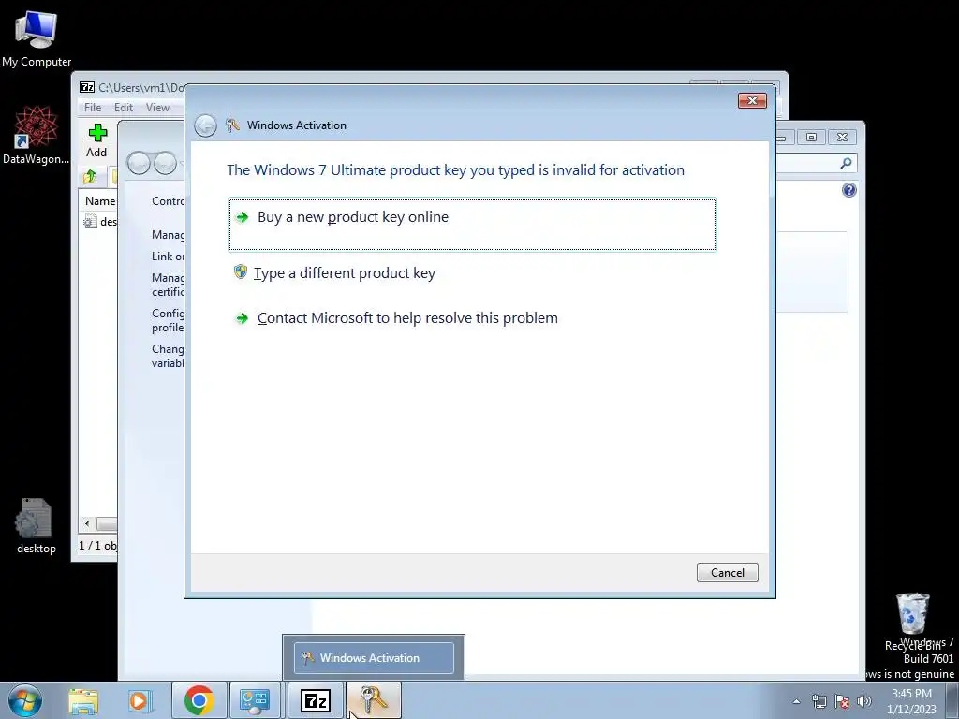Click the network tray icon
This screenshot has height=719, width=959.
coord(819,702)
